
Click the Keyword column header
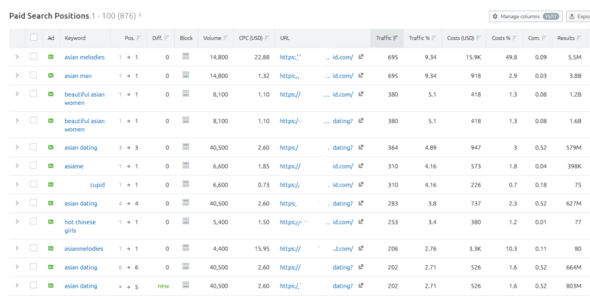(x=75, y=38)
